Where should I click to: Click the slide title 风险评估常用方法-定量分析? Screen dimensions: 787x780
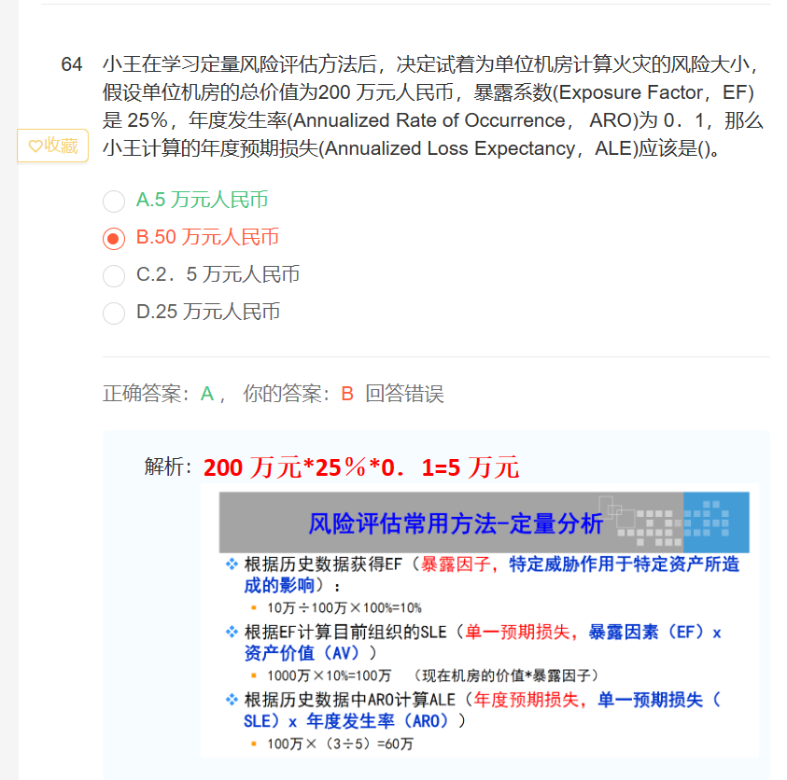point(456,523)
